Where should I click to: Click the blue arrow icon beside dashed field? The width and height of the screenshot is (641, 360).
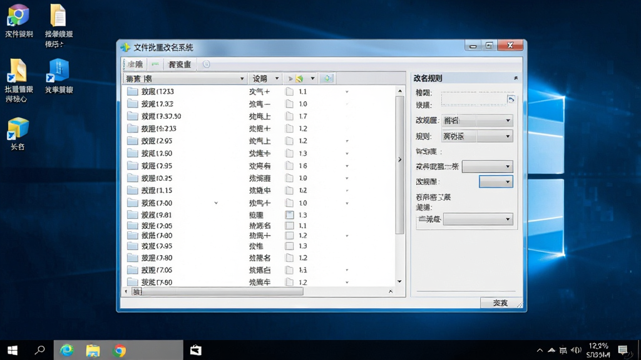click(511, 99)
